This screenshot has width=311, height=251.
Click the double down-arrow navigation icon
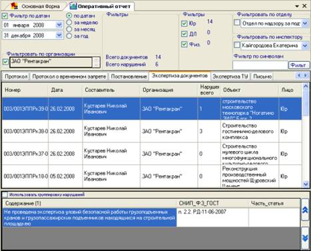pyautogui.click(x=305, y=238)
